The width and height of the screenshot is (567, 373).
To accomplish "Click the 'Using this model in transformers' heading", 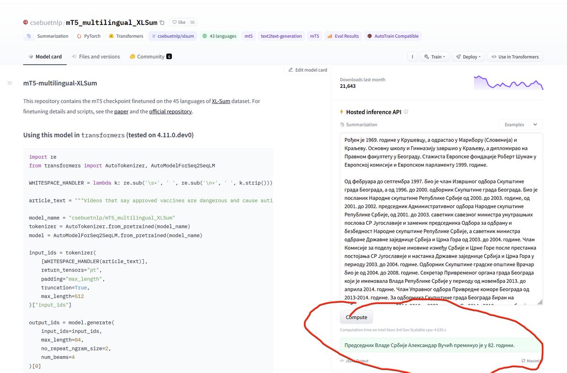I will 108,135.
